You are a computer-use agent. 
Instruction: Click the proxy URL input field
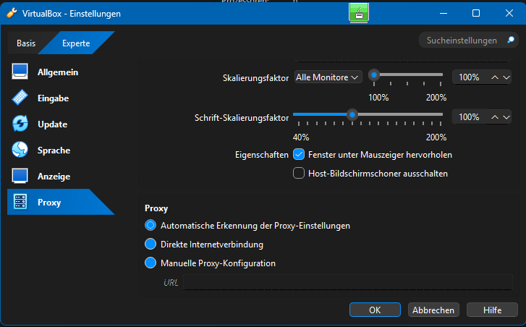click(x=347, y=282)
